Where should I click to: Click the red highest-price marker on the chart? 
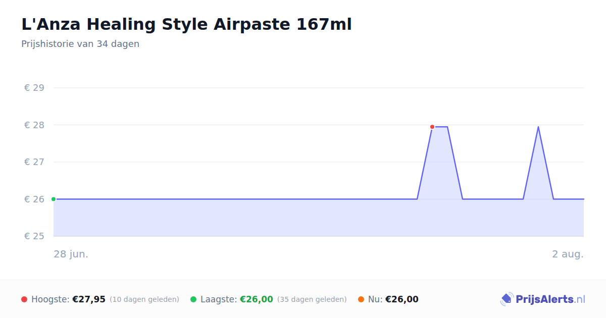click(432, 127)
